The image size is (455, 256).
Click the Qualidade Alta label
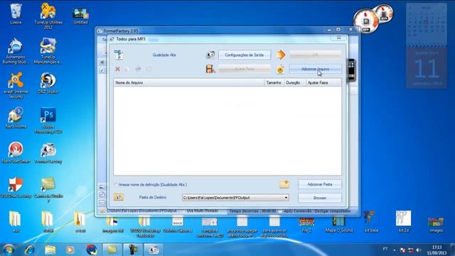point(164,55)
